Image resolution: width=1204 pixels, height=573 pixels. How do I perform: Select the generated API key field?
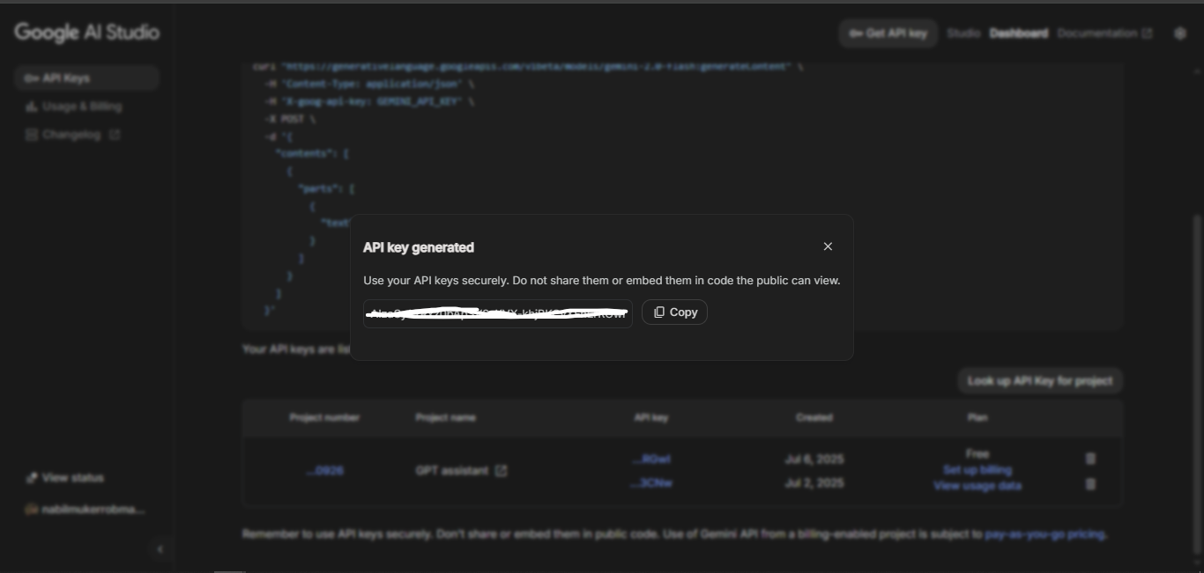point(498,313)
